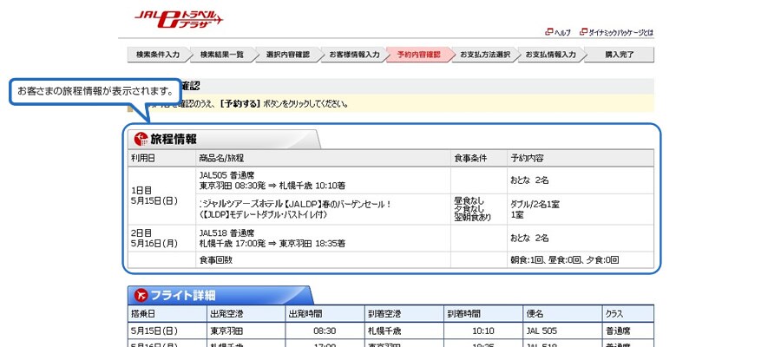Click the red airplane フライト詳細 icon
Viewport: 781px width, 347px height.
141,295
